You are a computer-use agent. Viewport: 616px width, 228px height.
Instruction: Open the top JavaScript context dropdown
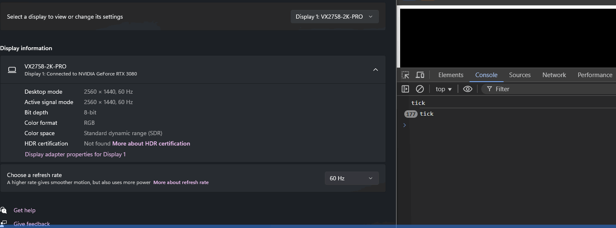(x=444, y=89)
